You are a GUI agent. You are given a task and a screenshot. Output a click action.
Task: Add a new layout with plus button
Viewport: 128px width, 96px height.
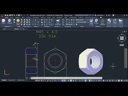[27, 80]
